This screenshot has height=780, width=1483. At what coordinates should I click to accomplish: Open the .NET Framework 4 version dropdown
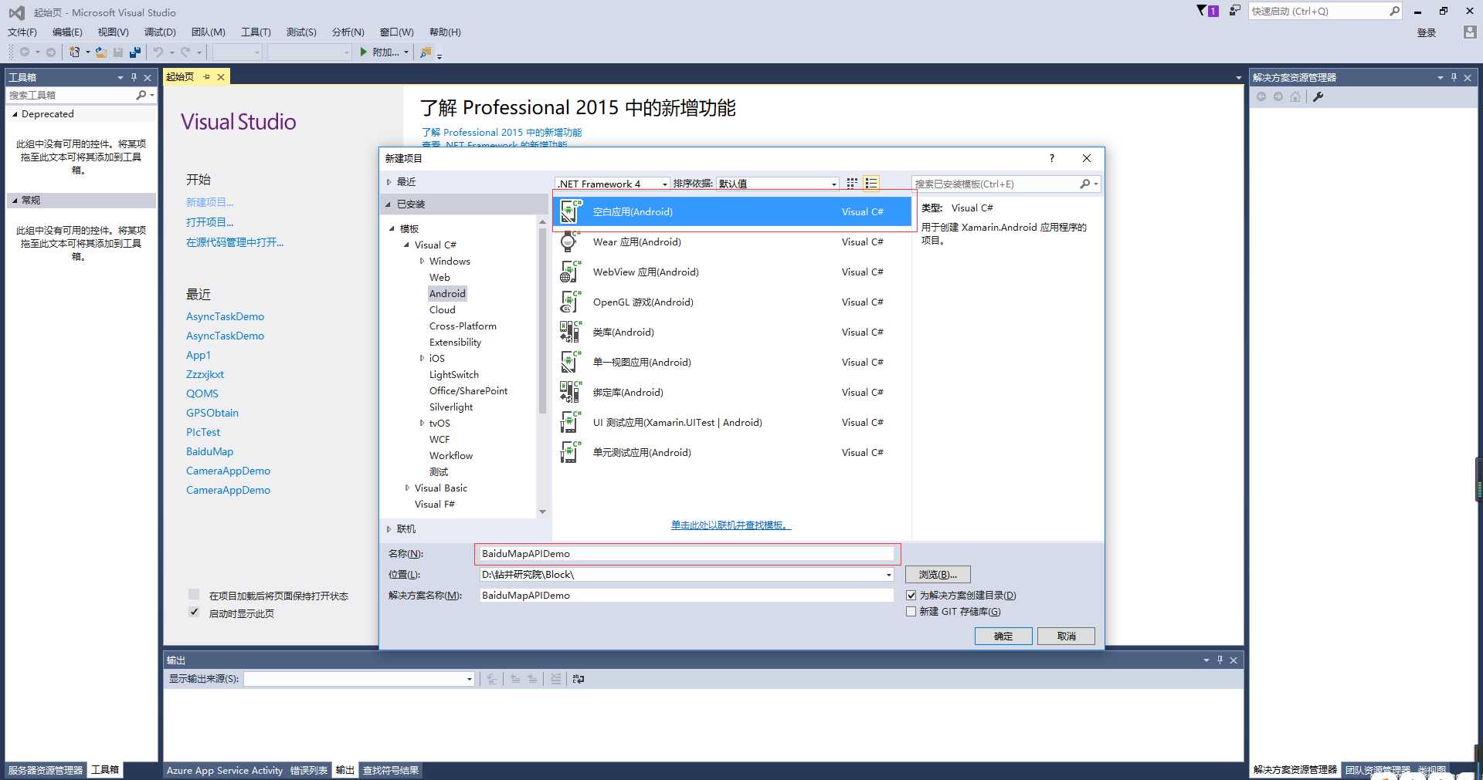(664, 184)
